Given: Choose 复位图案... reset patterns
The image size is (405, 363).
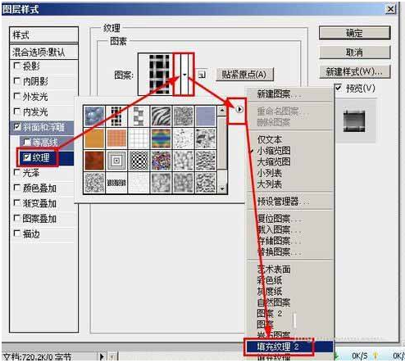Looking at the screenshot, I should tap(289, 219).
